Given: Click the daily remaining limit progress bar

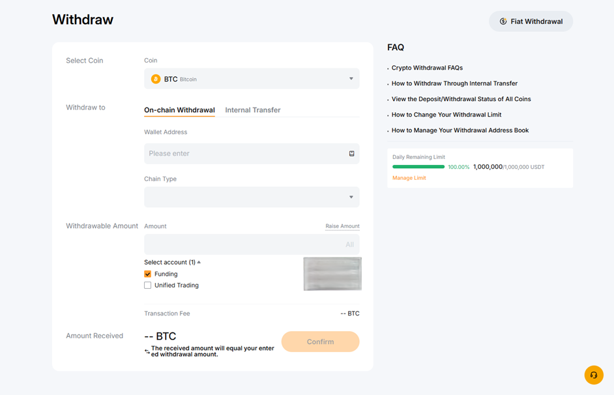Looking at the screenshot, I should pos(418,167).
